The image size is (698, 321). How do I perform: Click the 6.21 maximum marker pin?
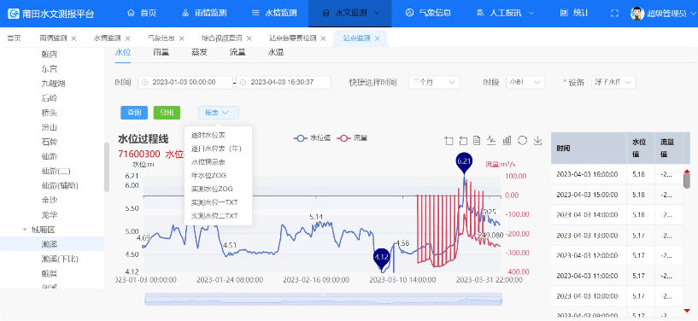463,162
